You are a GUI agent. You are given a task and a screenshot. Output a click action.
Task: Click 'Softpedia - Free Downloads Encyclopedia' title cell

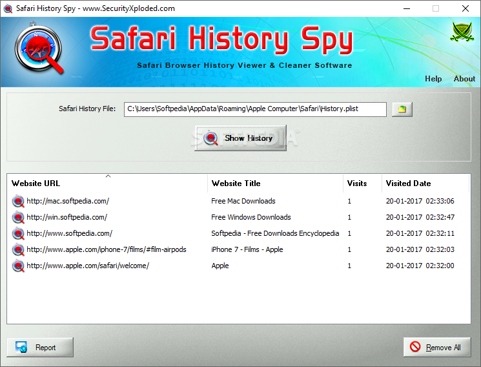275,233
